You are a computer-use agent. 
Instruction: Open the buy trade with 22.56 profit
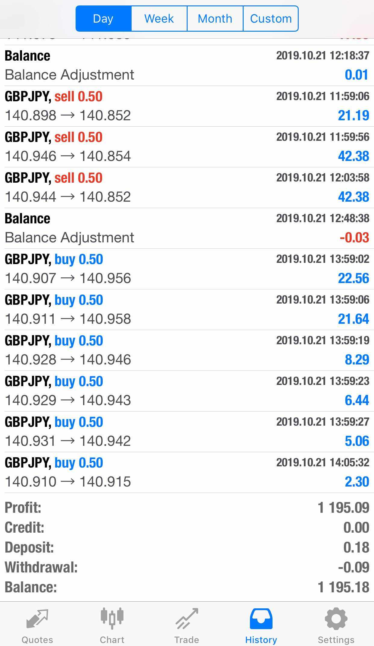(x=187, y=269)
